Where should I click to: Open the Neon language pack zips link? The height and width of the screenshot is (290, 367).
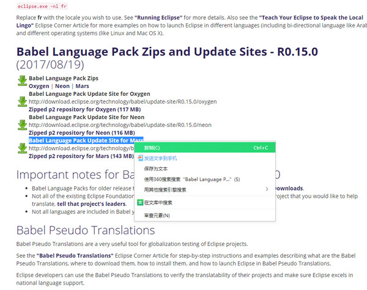pos(62,86)
